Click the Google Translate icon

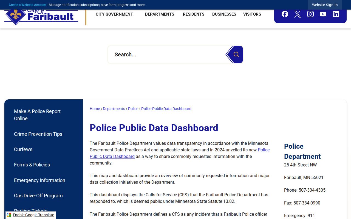[9, 215]
